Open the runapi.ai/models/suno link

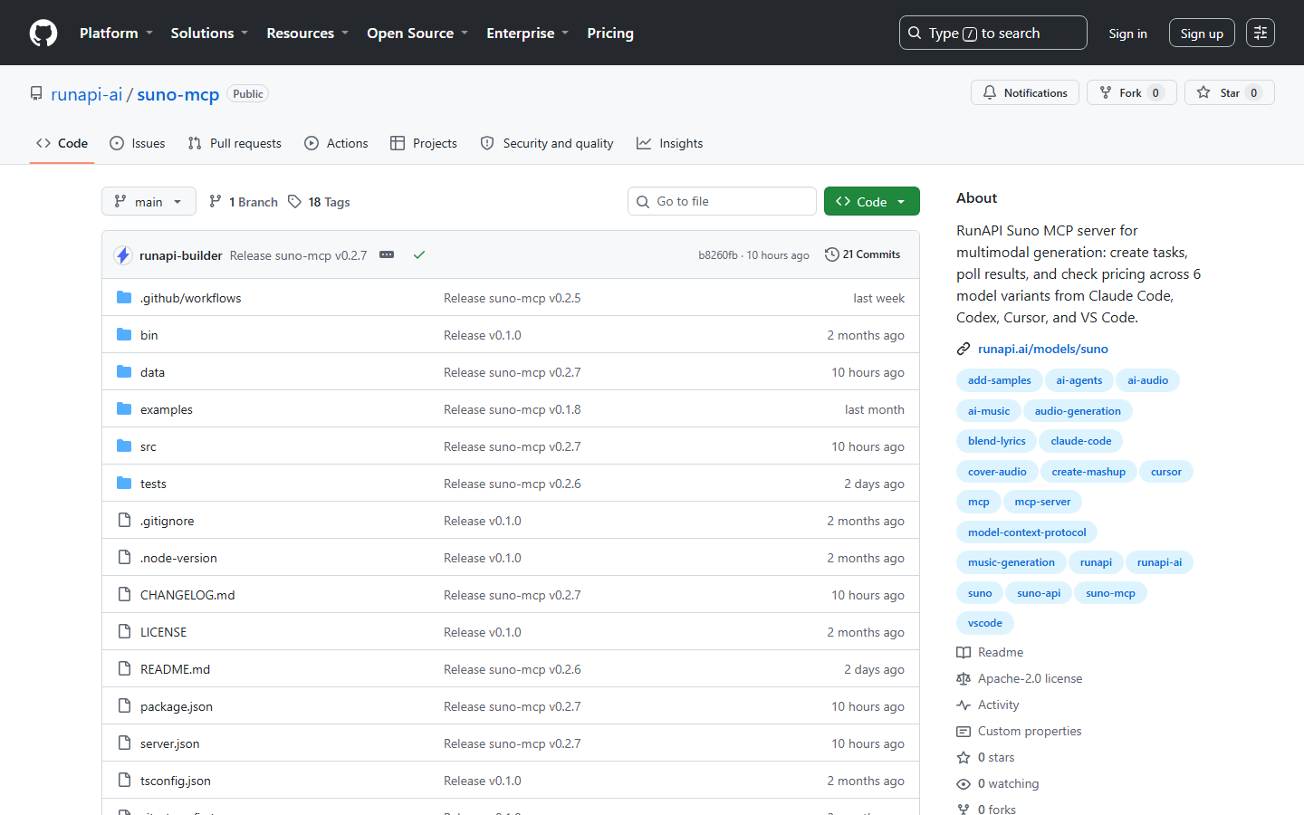pos(1043,349)
